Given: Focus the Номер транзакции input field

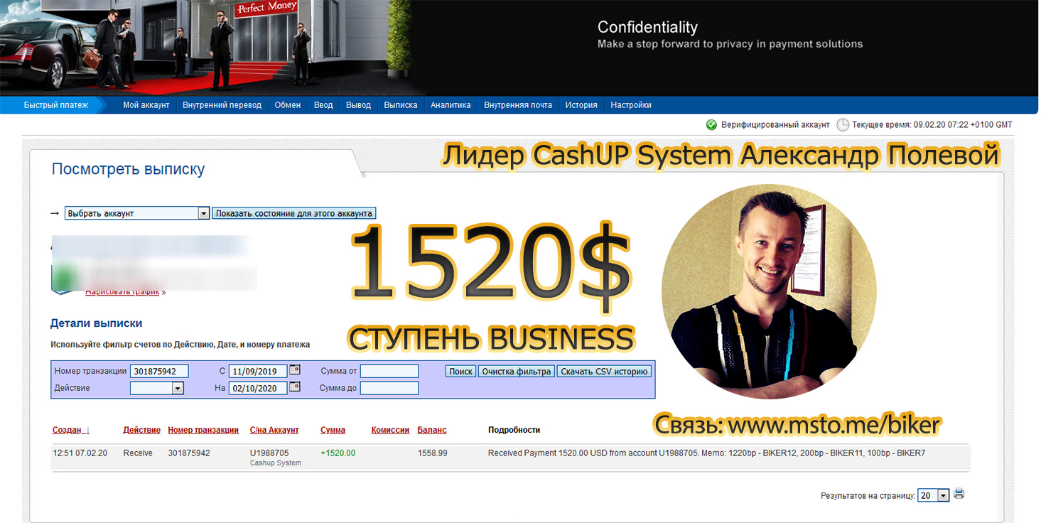Looking at the screenshot, I should 159,371.
